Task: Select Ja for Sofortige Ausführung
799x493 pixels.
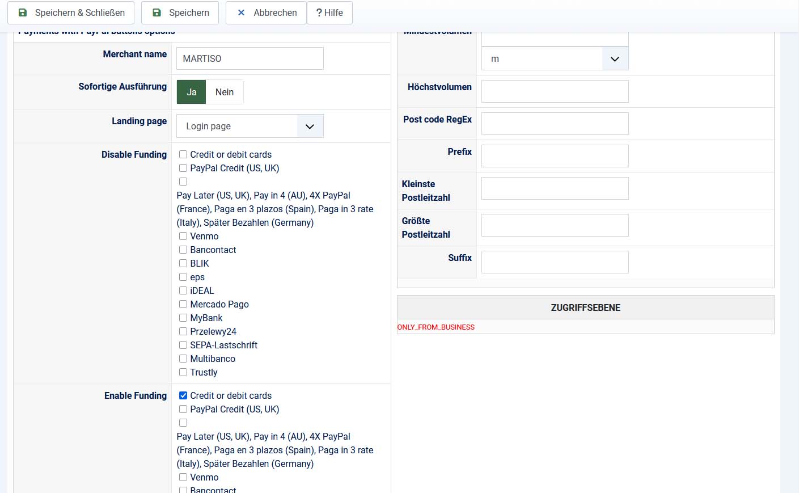Action: click(192, 92)
